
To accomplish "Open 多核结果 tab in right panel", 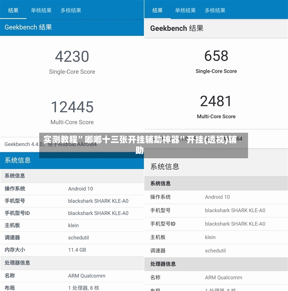I will click(x=215, y=10).
